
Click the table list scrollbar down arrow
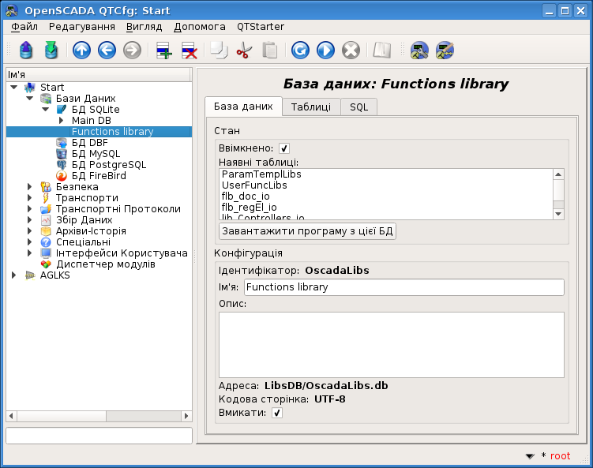558,214
